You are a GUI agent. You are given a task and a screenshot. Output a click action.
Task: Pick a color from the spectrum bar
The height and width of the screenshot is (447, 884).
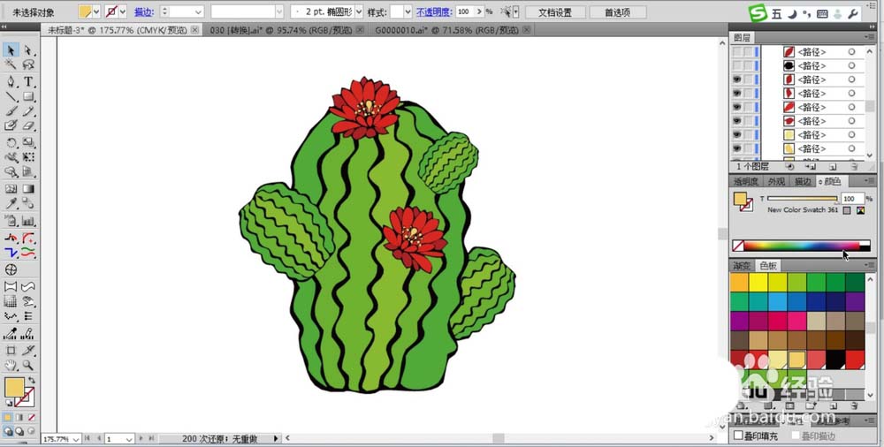[x=801, y=246]
